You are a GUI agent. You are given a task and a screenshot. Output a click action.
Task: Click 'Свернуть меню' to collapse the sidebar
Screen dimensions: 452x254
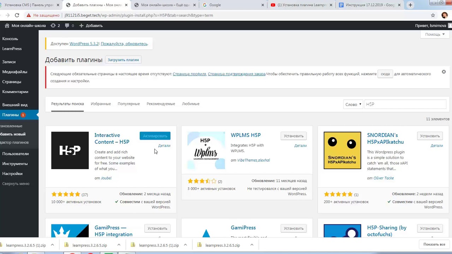(x=16, y=183)
